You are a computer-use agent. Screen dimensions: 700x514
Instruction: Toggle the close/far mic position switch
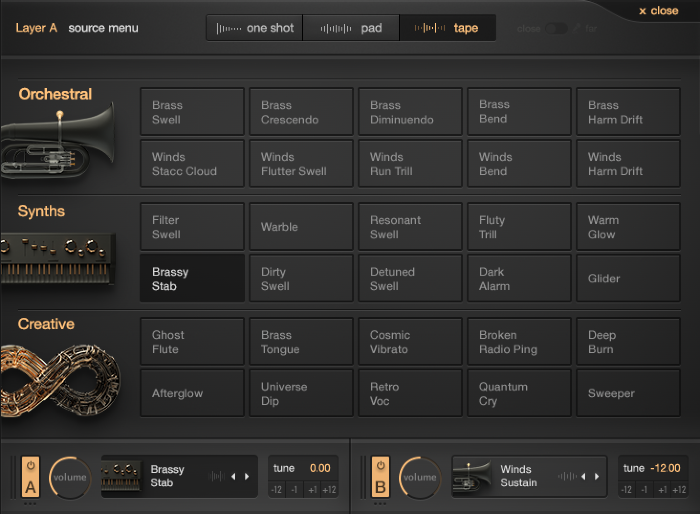pyautogui.click(x=556, y=29)
